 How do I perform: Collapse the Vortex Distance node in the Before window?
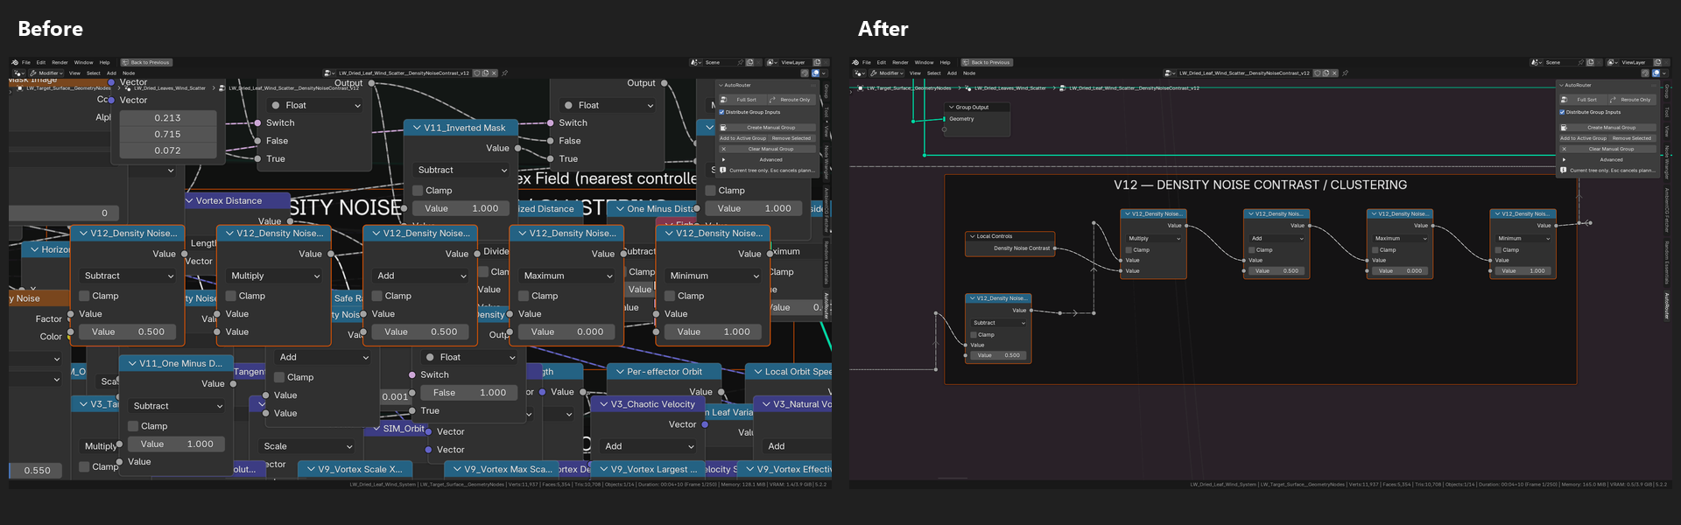tap(190, 200)
